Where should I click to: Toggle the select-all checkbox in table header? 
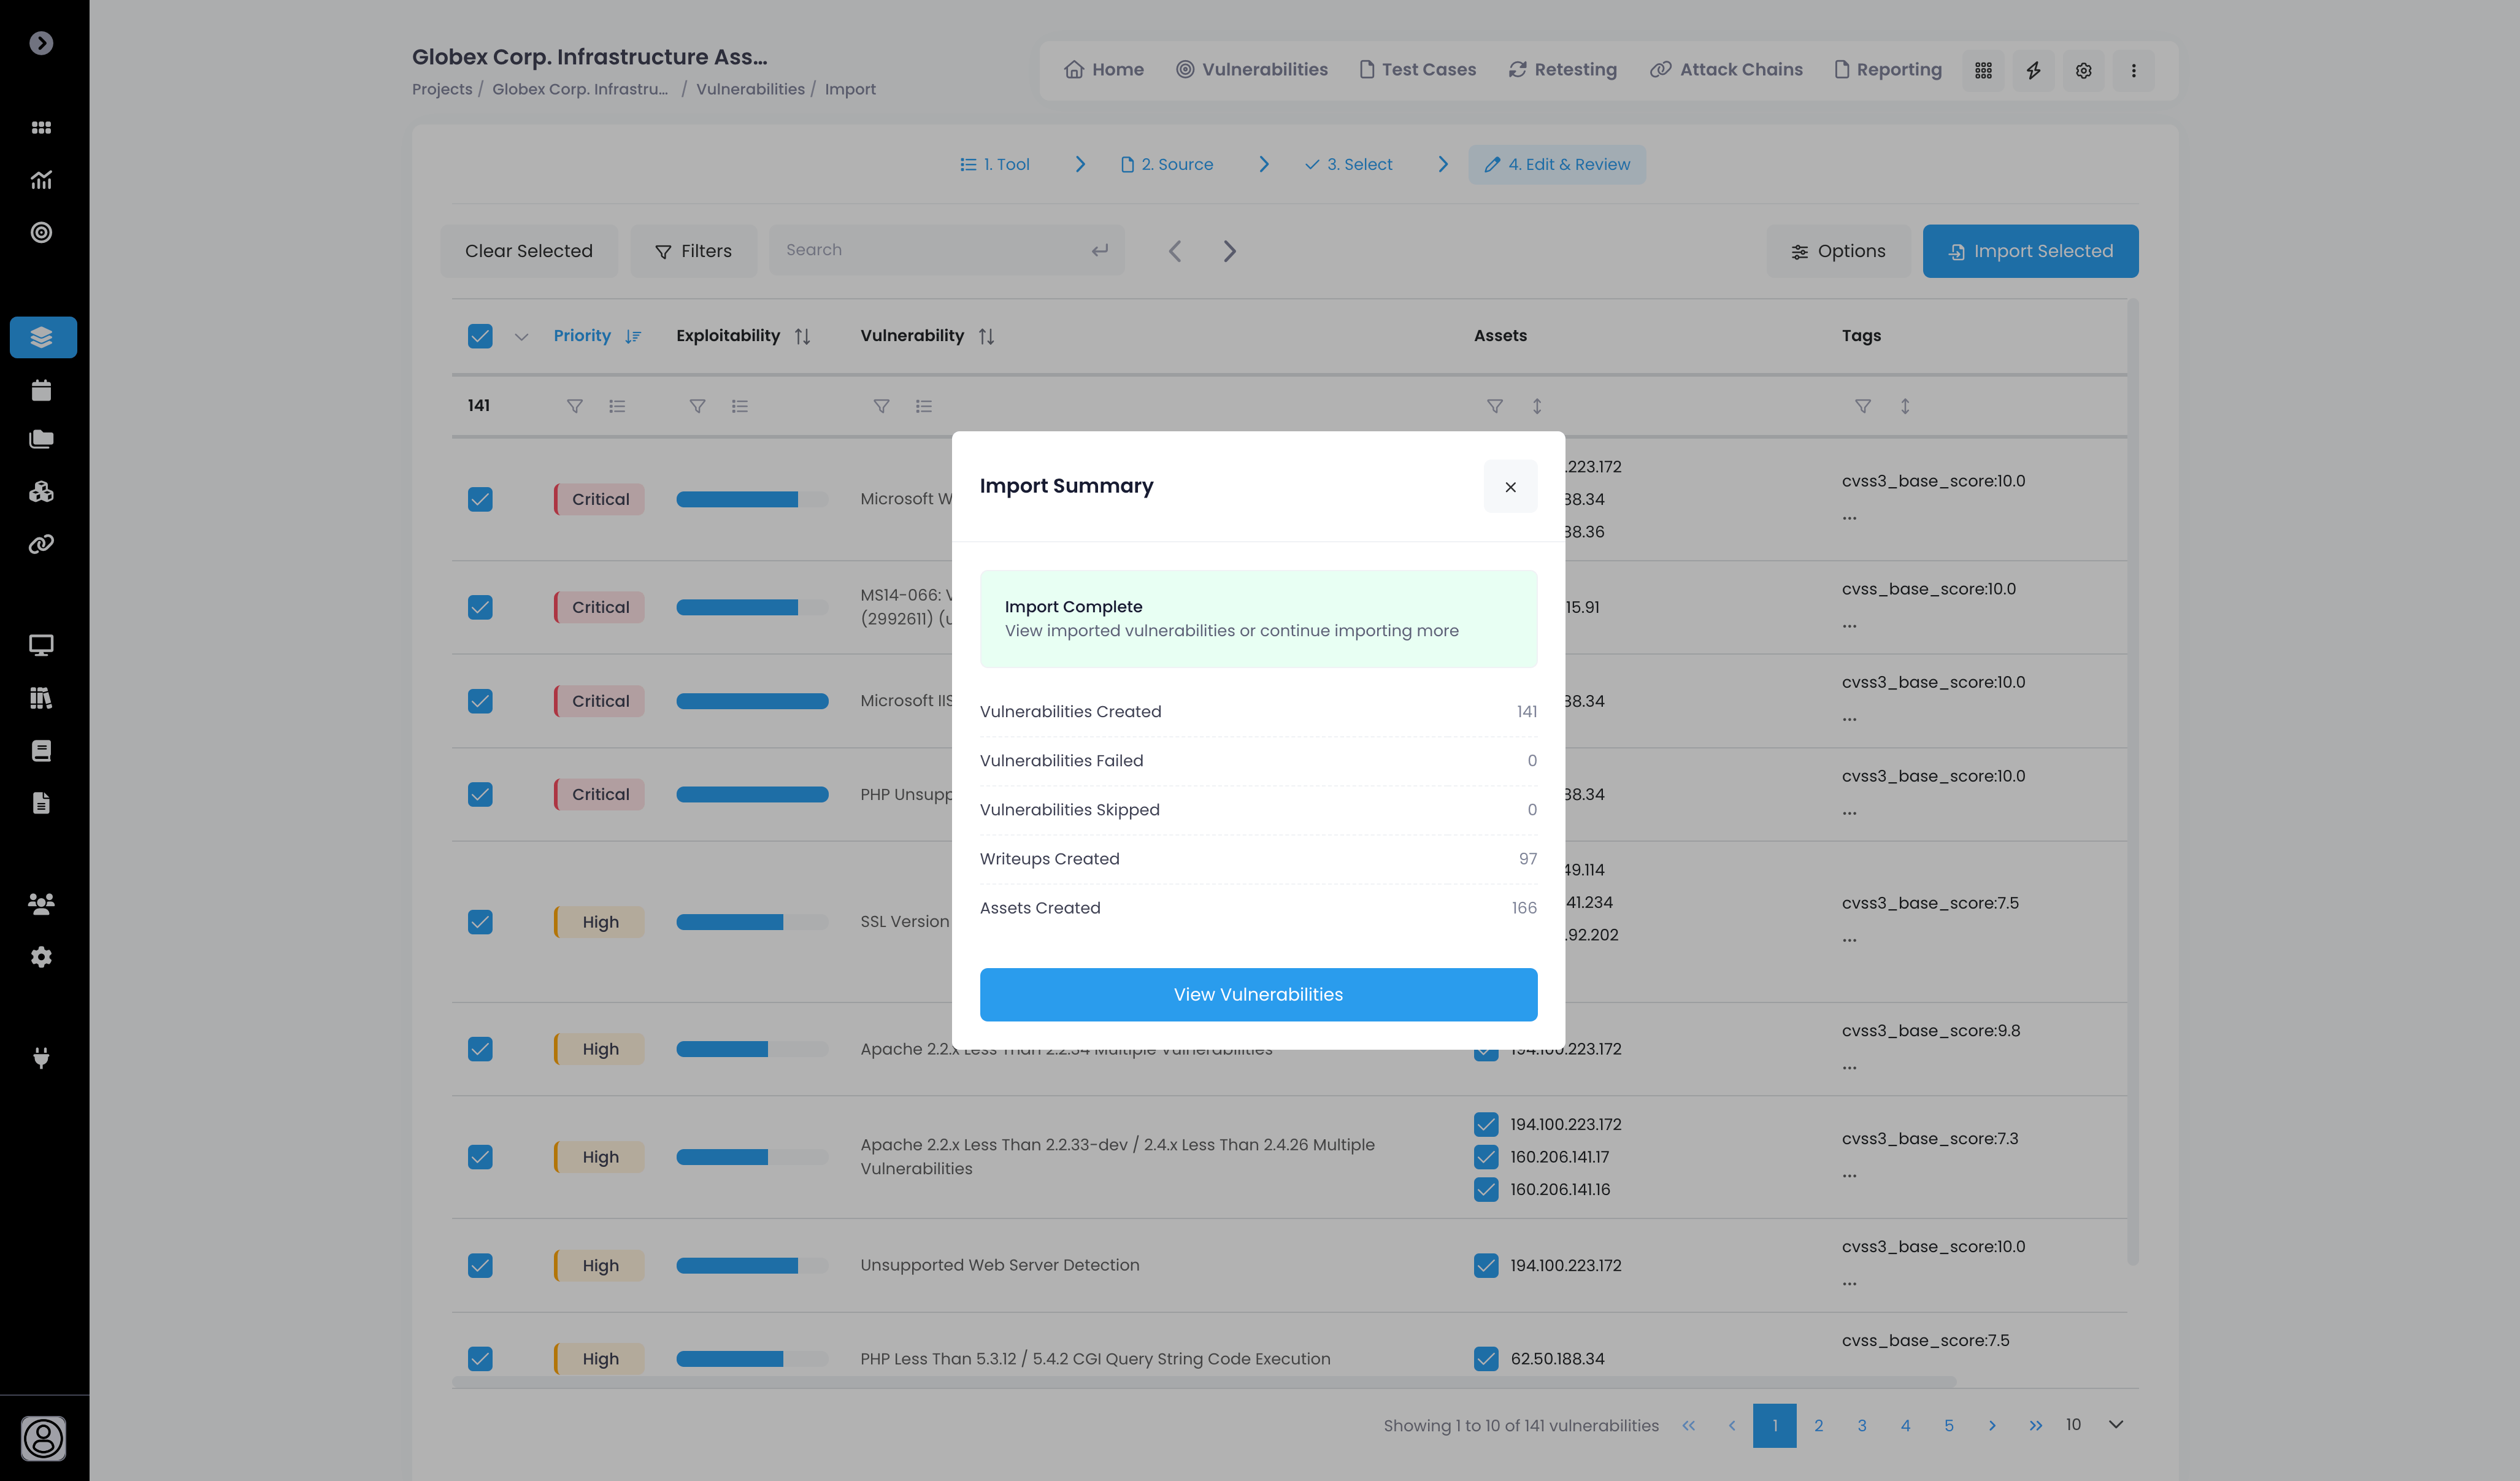480,336
